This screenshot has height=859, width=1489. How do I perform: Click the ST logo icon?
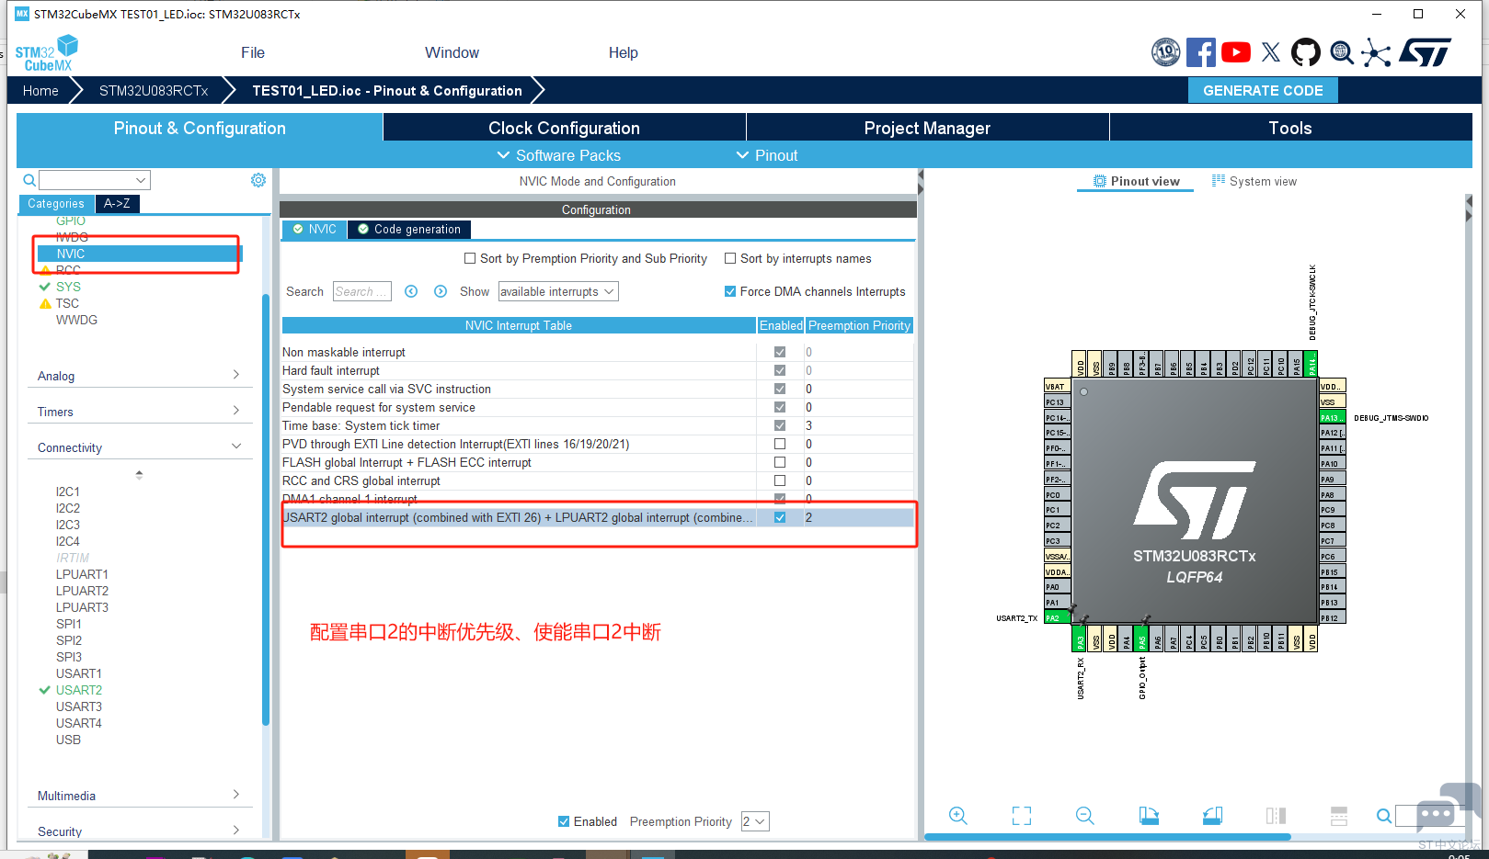click(x=1426, y=52)
